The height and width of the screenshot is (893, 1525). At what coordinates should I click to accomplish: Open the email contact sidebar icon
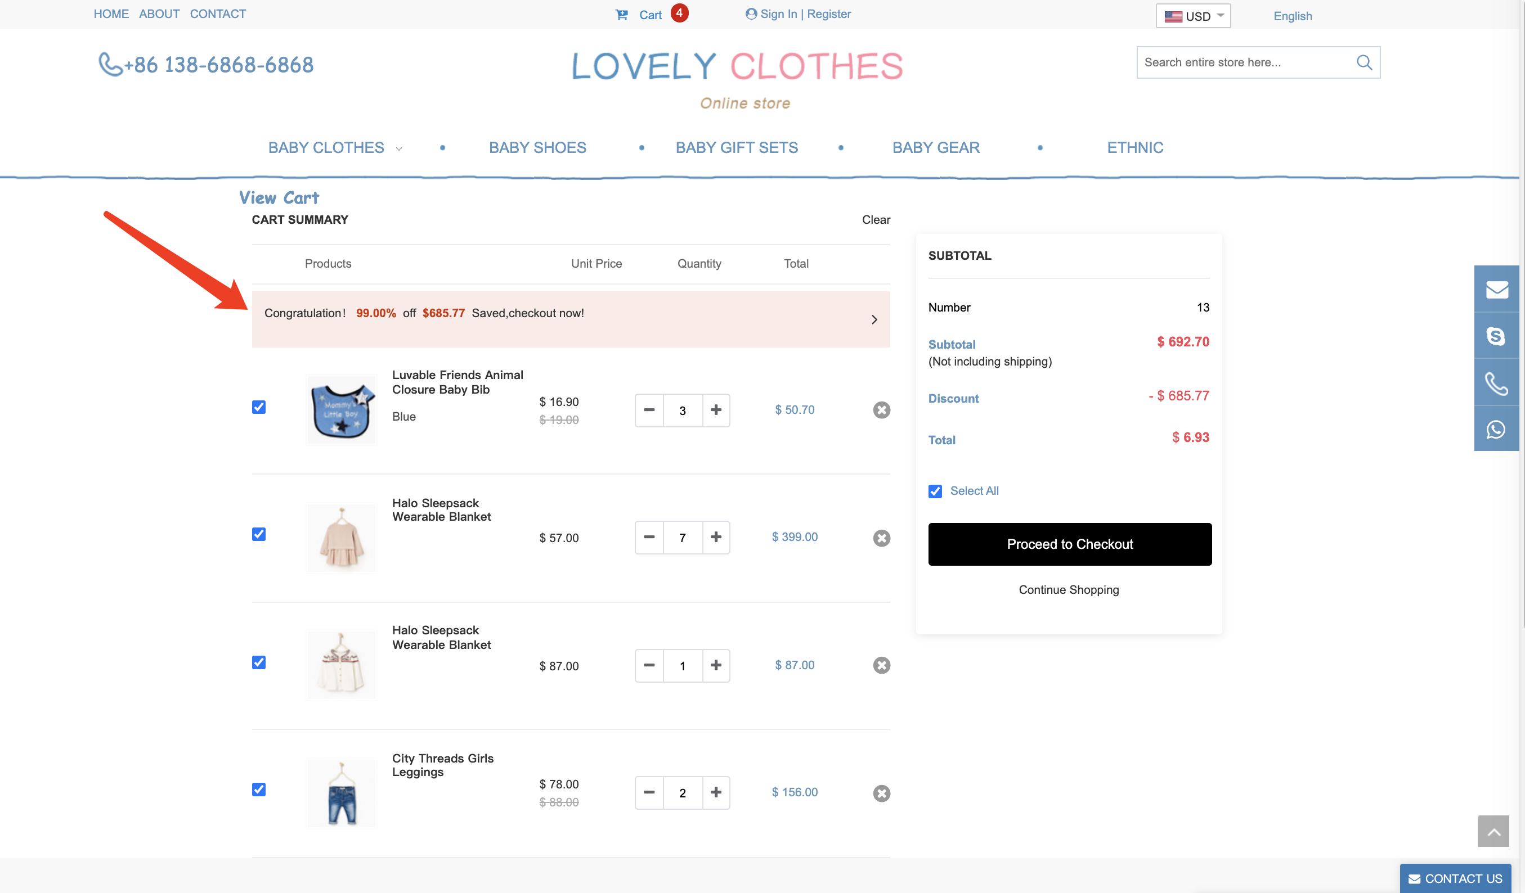1496,289
